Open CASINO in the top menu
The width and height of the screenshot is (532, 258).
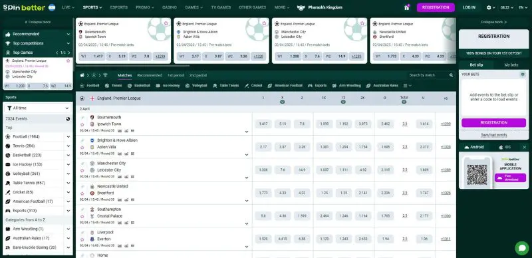click(x=170, y=7)
